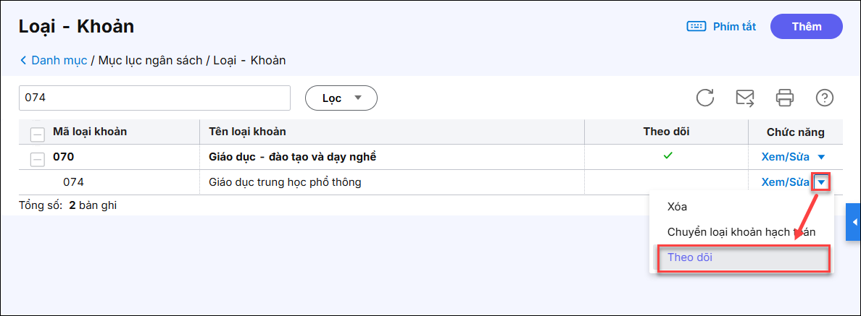
Task: Open the dropdown arrow for row 074
Action: click(x=821, y=182)
